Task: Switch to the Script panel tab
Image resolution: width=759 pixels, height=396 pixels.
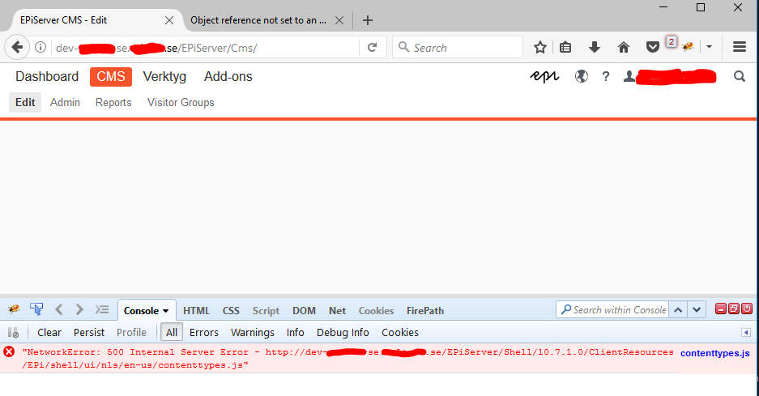Action: point(266,311)
